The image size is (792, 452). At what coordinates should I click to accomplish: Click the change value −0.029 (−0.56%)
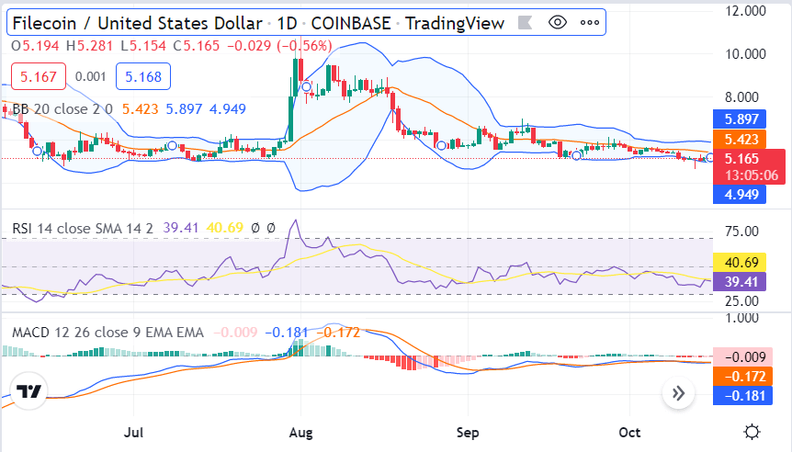(x=279, y=46)
